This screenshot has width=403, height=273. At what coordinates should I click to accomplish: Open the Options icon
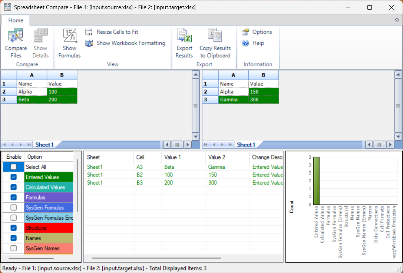pos(245,32)
